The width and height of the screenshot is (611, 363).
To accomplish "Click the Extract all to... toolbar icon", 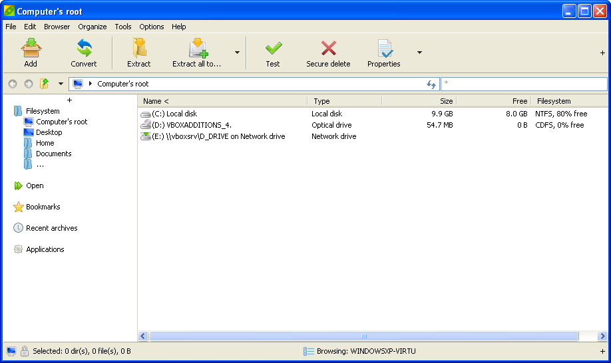I will pos(198,49).
